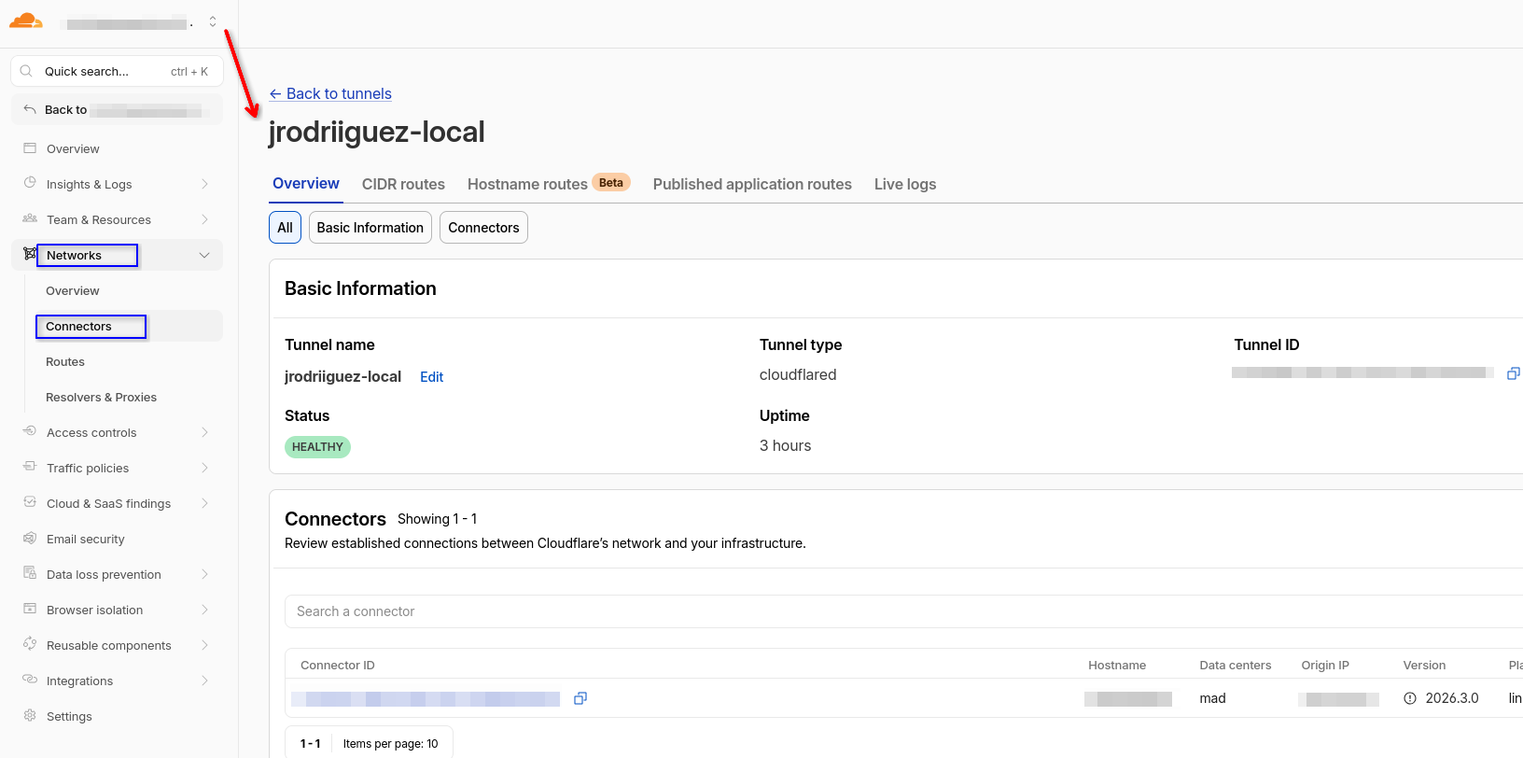1523x758 pixels.
Task: Click the Browser isolation icon
Action: (x=30, y=610)
